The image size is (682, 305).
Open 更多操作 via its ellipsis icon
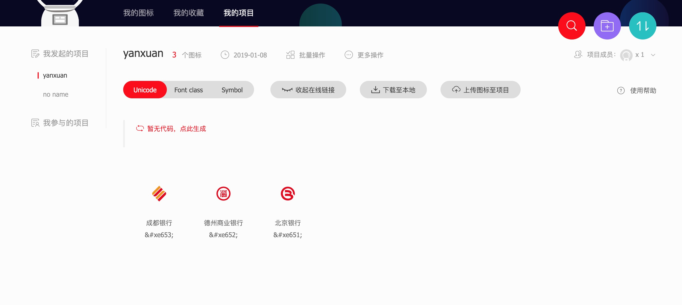point(349,55)
